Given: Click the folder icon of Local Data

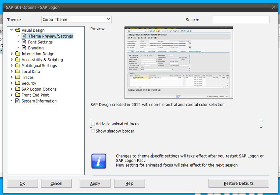Looking at the screenshot, I should [x=18, y=71].
